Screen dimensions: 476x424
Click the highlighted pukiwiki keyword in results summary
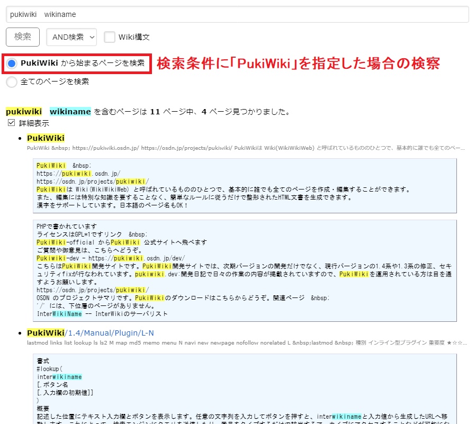23,112
